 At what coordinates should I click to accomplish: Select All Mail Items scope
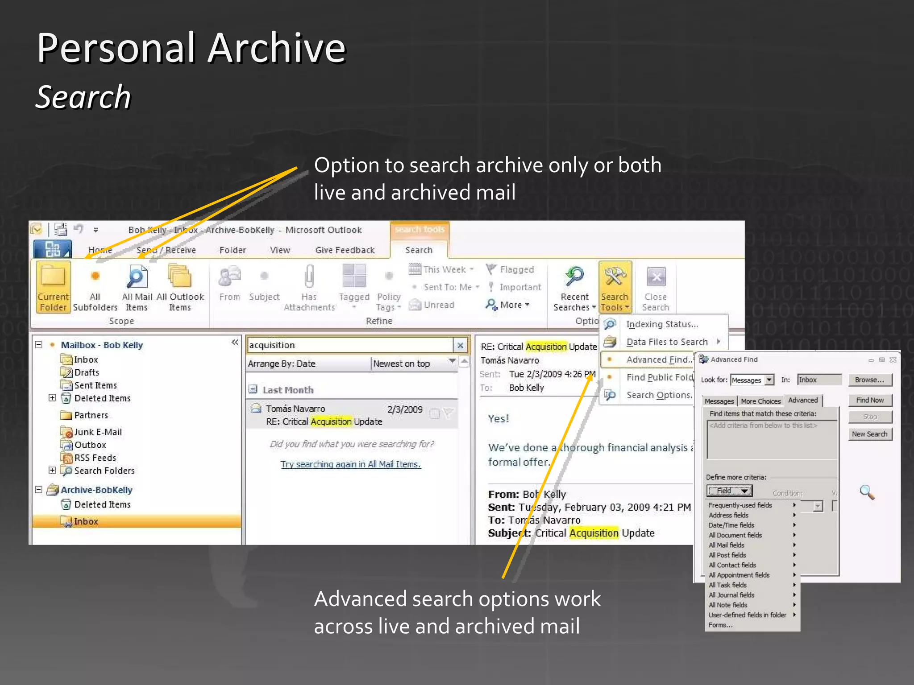[x=137, y=288]
